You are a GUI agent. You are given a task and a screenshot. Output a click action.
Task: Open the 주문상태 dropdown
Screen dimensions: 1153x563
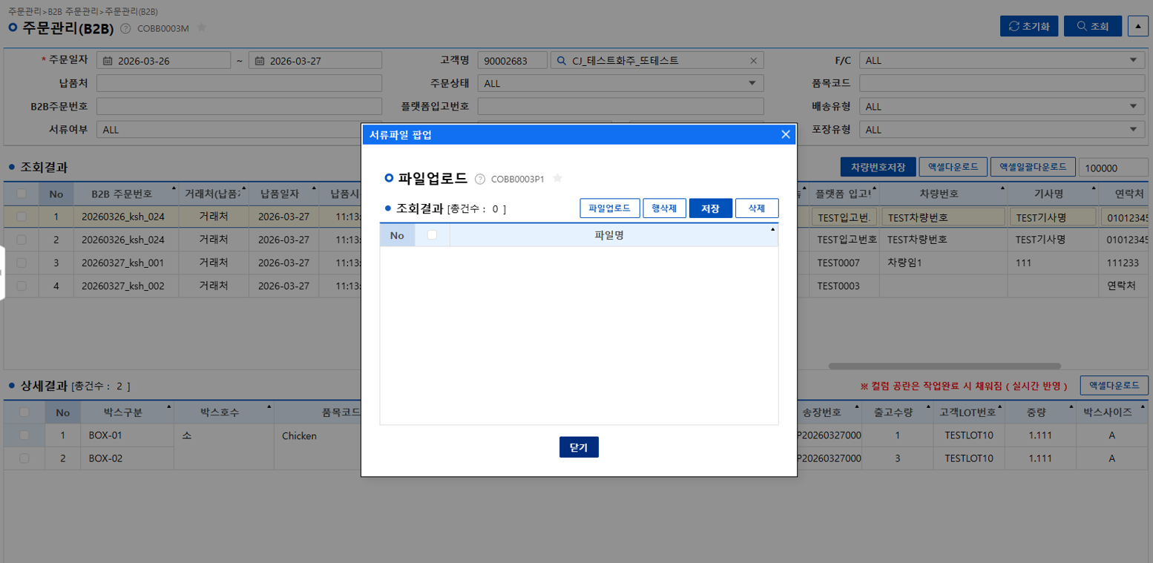(x=620, y=83)
